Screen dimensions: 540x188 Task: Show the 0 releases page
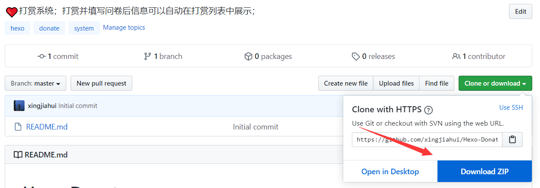(373, 56)
